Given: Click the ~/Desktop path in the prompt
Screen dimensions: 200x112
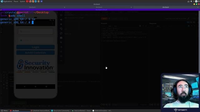Looking at the screenshot, I should click(x=41, y=12).
